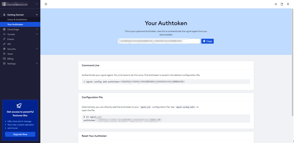The image size is (294, 143).
Task: Click the API icon in the sidebar
Action: pos(4,44)
